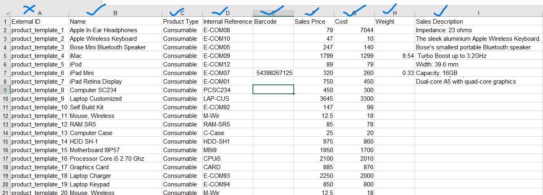Select the row 9 header number

[x=5, y=90]
